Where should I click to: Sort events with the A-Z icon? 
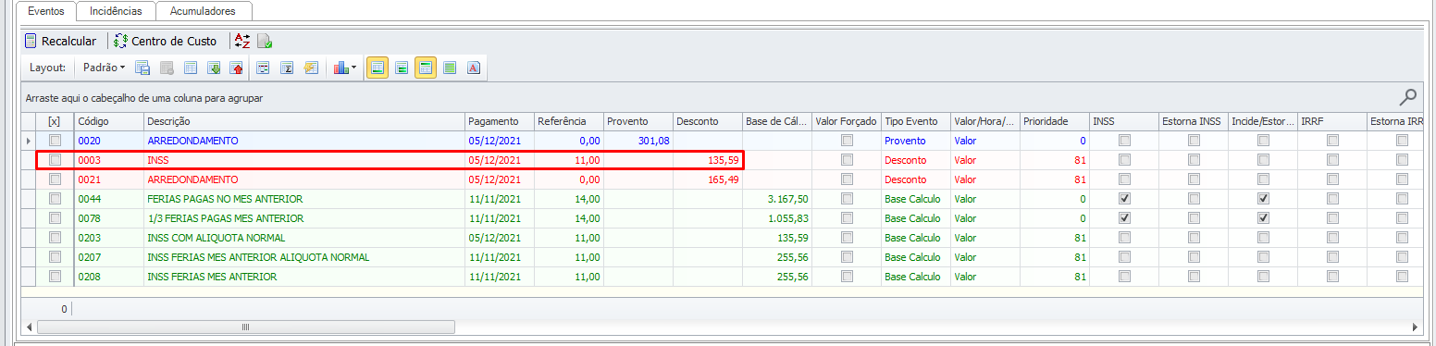(x=242, y=41)
